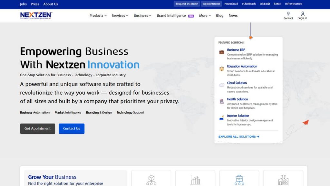Click the Business ERP briefcase icon
This screenshot has height=186, width=330.
pyautogui.click(x=222, y=52)
